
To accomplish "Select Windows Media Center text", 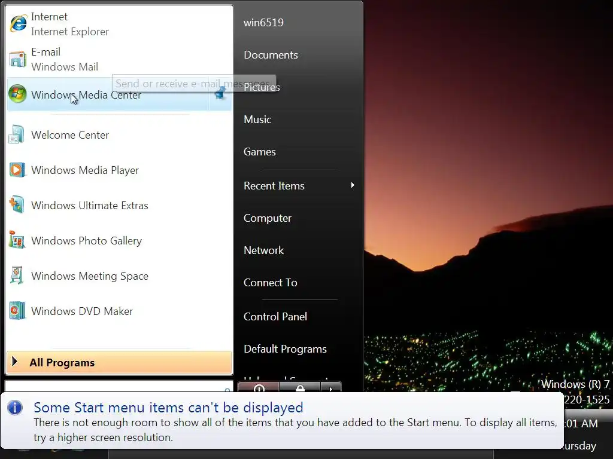I will pyautogui.click(x=86, y=95).
